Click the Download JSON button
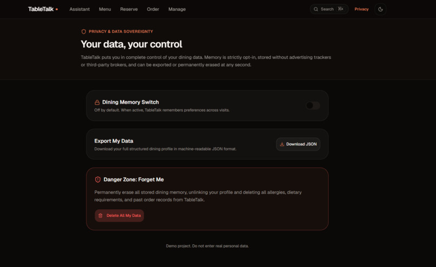436x267 pixels. click(x=298, y=144)
